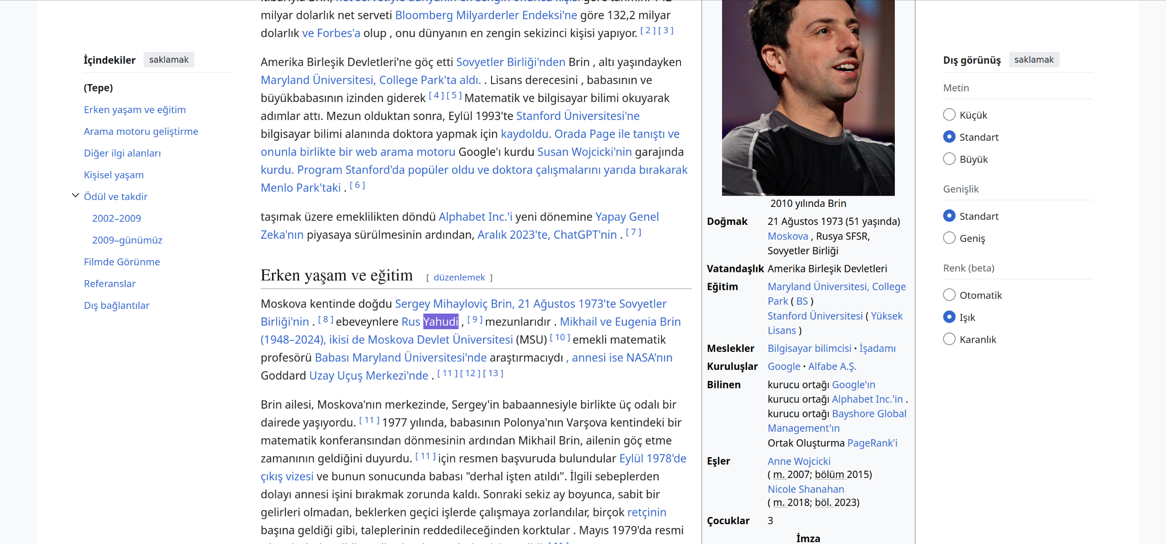Open Susan Wojcicki'nin link

[584, 151]
